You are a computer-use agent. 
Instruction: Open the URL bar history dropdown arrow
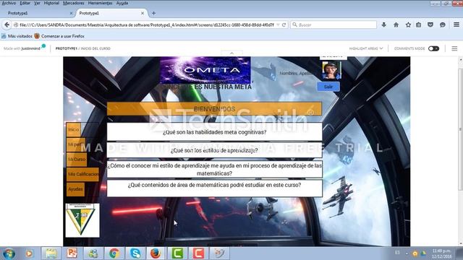pos(278,25)
